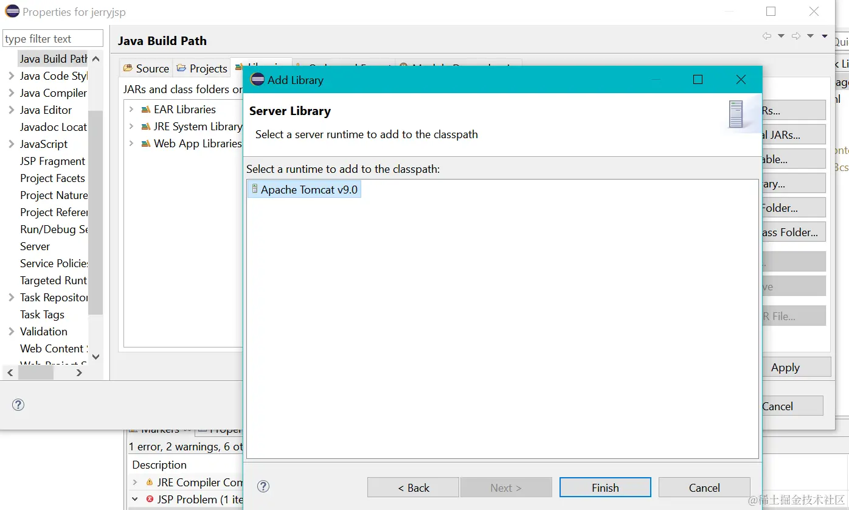Select Task Tags page
The height and width of the screenshot is (510, 849).
[42, 315]
